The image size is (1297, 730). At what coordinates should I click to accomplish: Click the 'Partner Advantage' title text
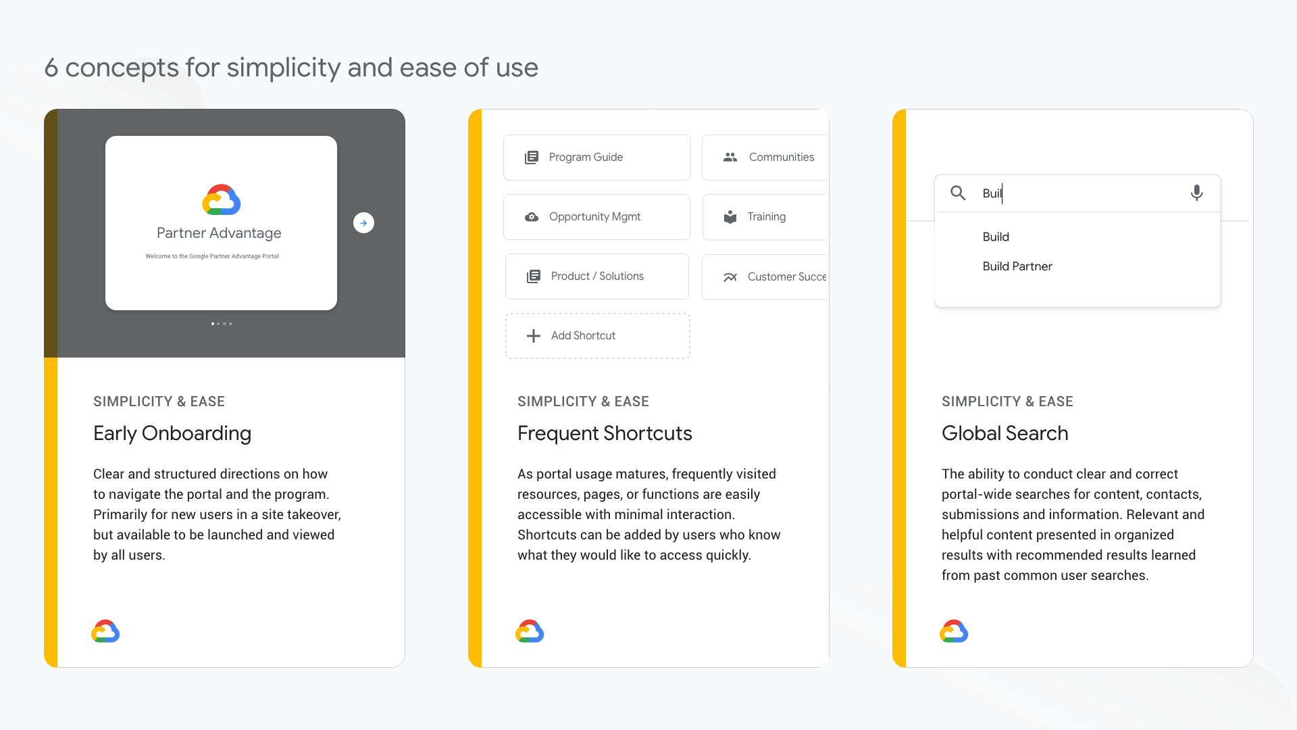point(219,233)
